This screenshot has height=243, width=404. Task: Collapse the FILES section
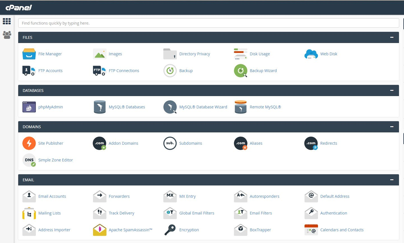click(392, 37)
